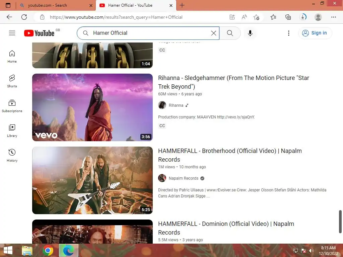Open the YouTube guide hamburger menu
This screenshot has width=343, height=257.
[x=12, y=33]
